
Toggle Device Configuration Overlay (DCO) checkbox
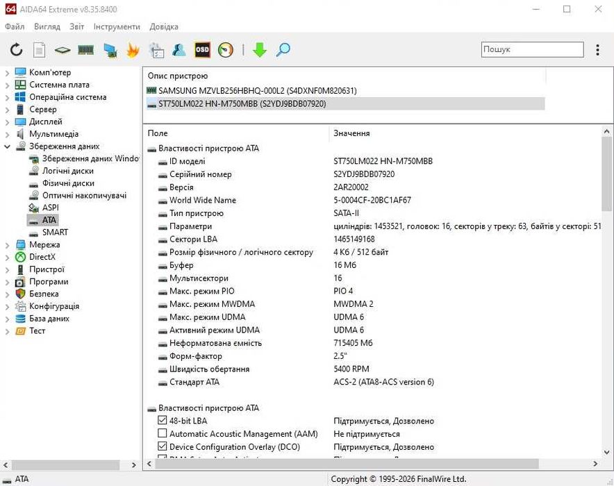[x=162, y=446]
